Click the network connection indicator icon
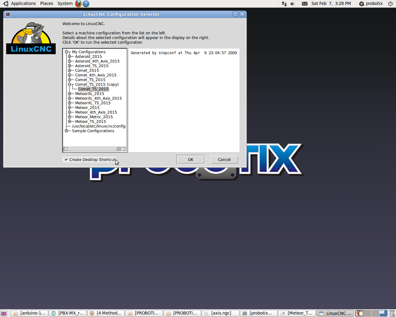Screen dimensions: 396x317 [x=284, y=4]
